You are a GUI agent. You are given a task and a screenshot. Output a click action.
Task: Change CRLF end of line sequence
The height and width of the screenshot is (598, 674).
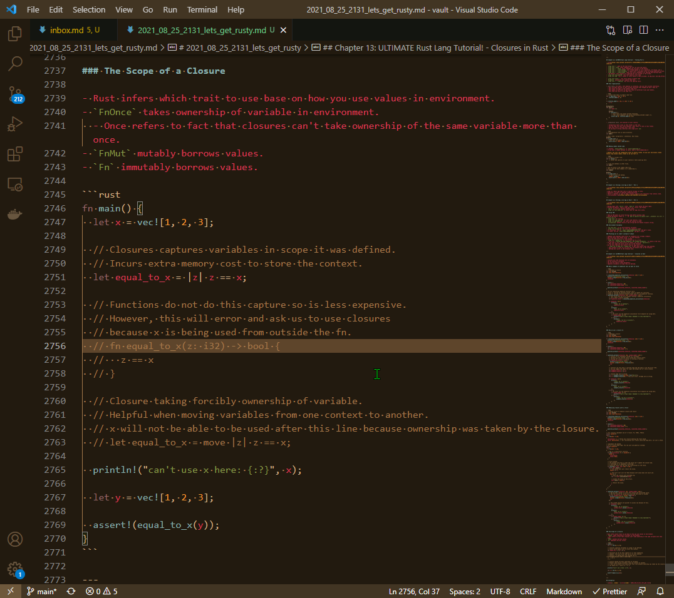[528, 591]
